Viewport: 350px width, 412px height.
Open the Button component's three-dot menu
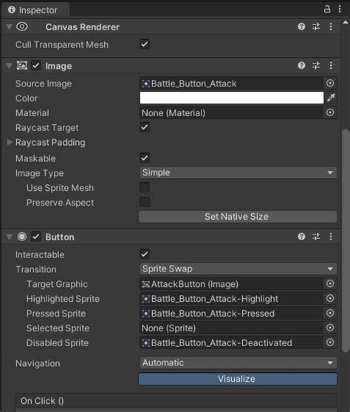pyautogui.click(x=331, y=237)
